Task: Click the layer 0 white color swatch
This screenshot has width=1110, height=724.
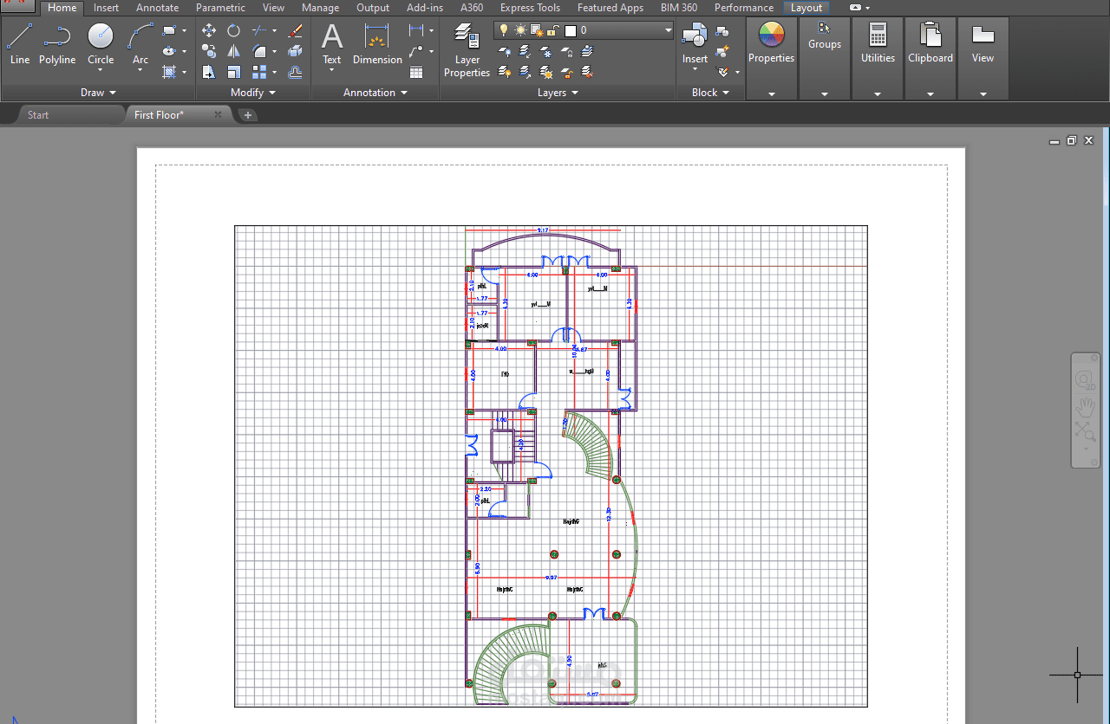Action: point(571,30)
